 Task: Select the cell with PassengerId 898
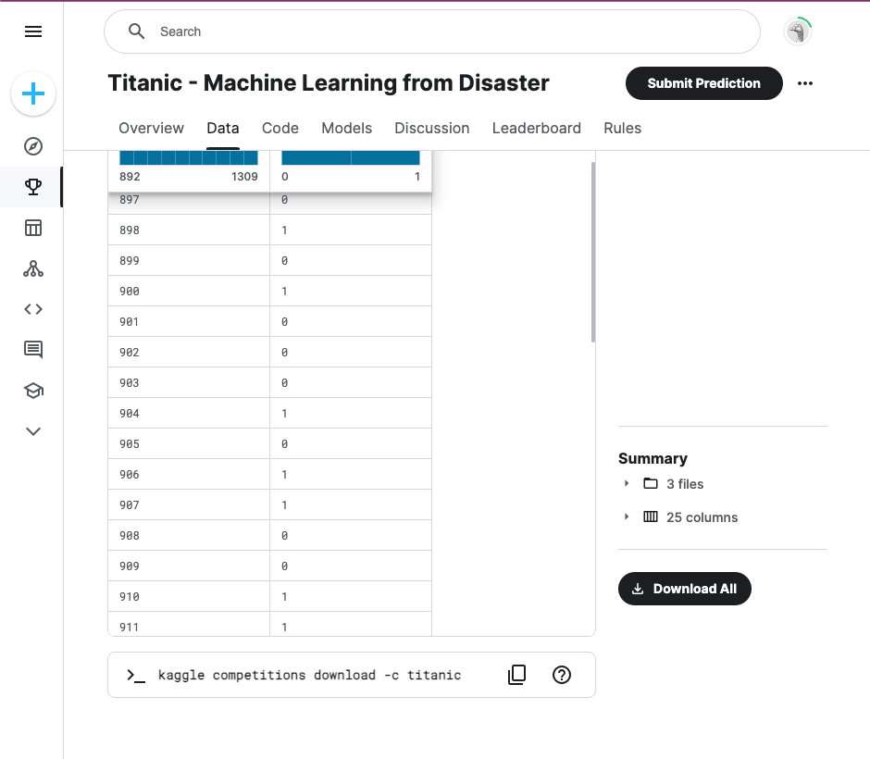coord(189,230)
